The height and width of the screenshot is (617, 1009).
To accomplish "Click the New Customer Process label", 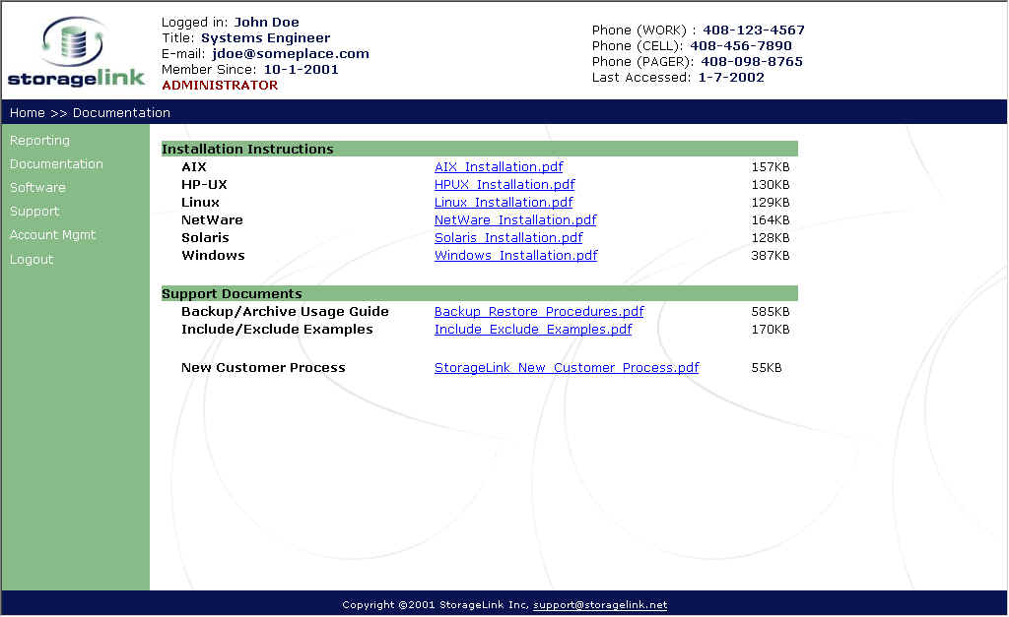I will [x=263, y=368].
